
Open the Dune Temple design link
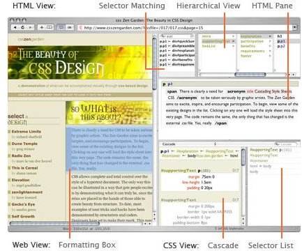(24, 144)
